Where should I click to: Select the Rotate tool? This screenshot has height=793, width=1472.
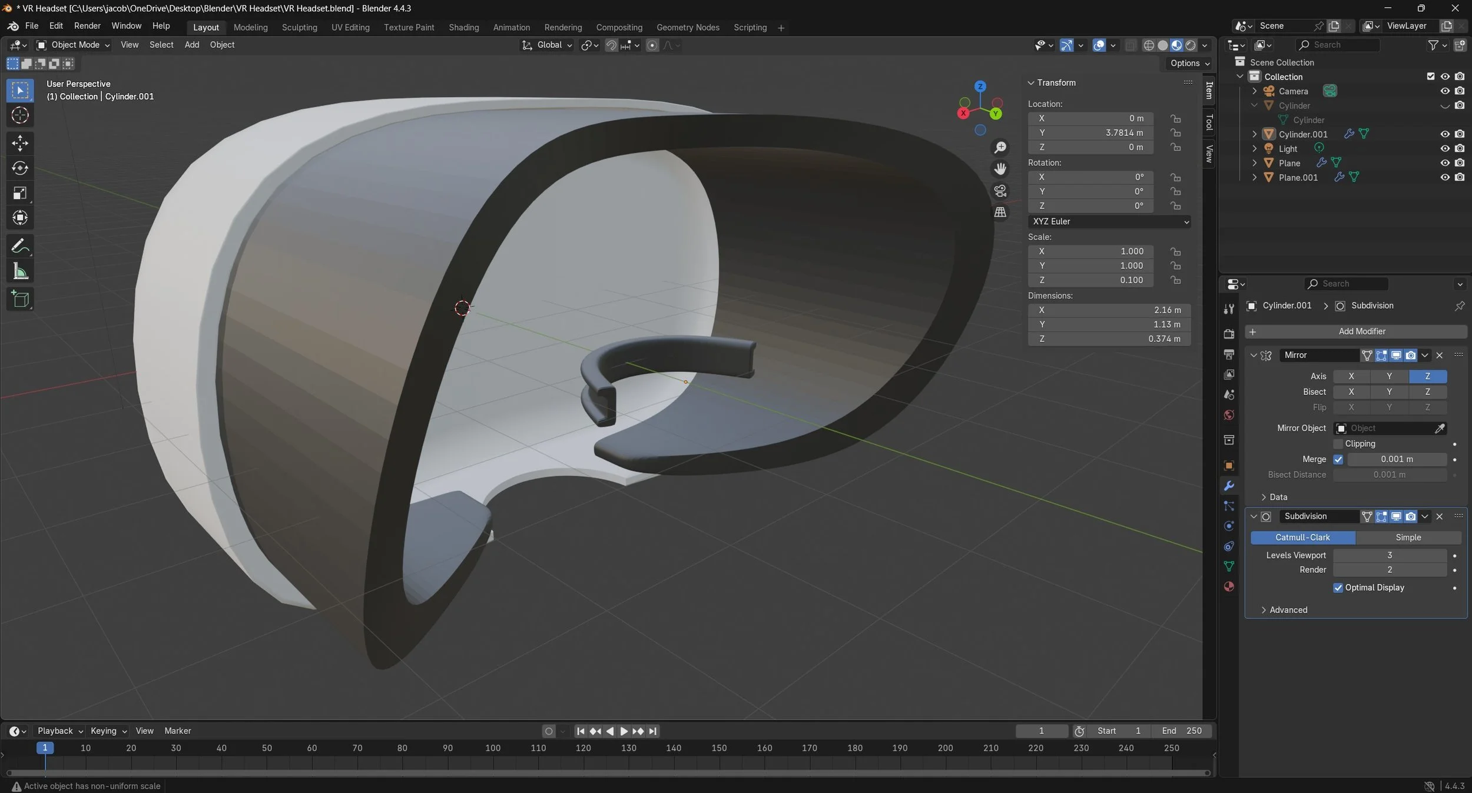[x=20, y=168]
